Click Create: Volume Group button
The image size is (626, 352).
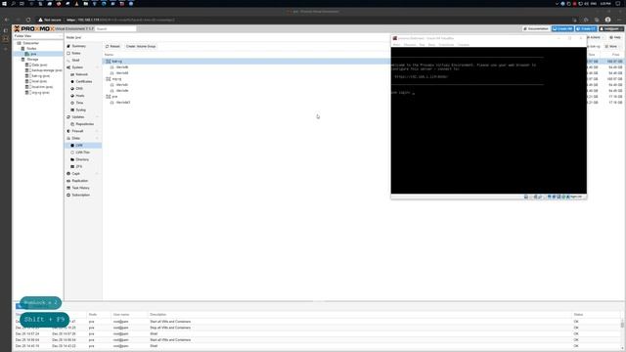click(x=141, y=46)
